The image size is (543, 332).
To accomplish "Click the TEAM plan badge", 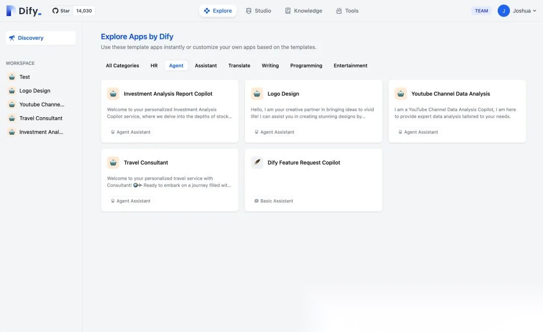I will pos(481,11).
